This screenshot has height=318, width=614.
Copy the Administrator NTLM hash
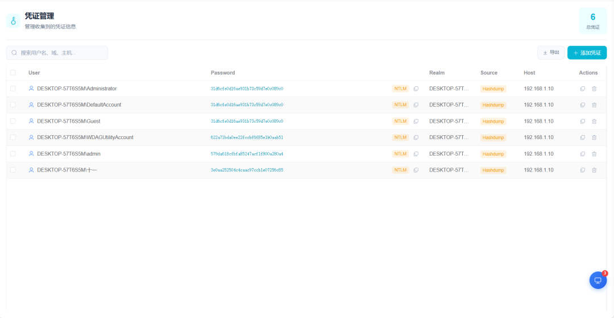click(x=416, y=89)
